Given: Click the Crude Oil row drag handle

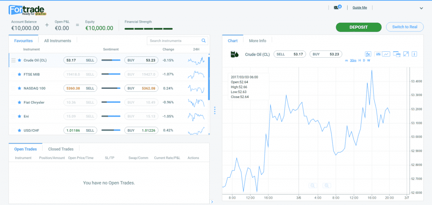Looking at the screenshot, I should coord(13,60).
